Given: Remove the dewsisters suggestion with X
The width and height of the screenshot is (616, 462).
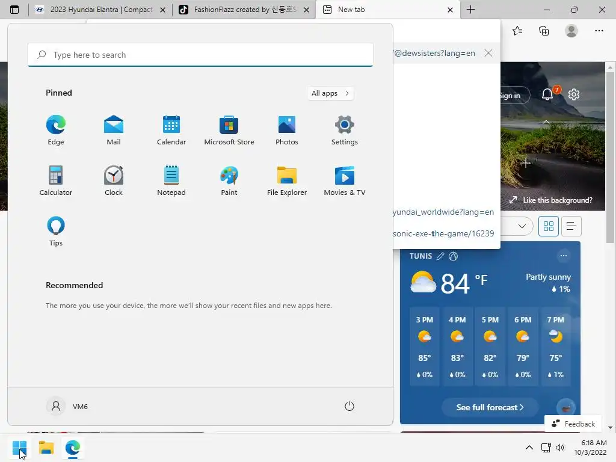Looking at the screenshot, I should point(488,53).
